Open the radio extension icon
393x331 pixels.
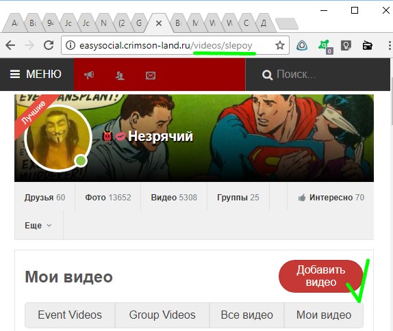[x=368, y=46]
